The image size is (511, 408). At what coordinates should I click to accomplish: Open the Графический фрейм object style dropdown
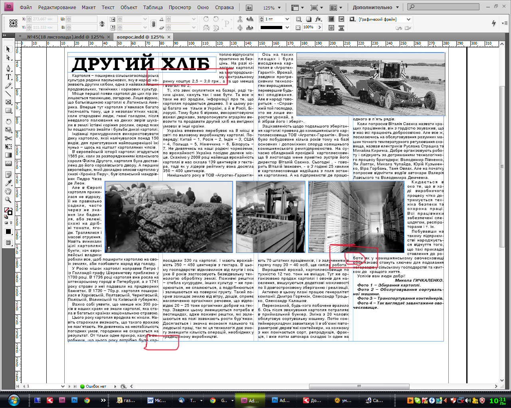click(408, 19)
